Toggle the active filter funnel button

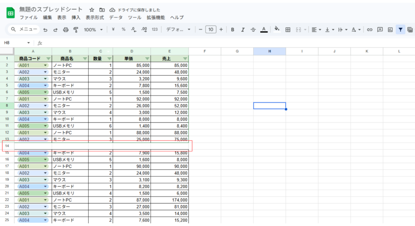(400, 30)
